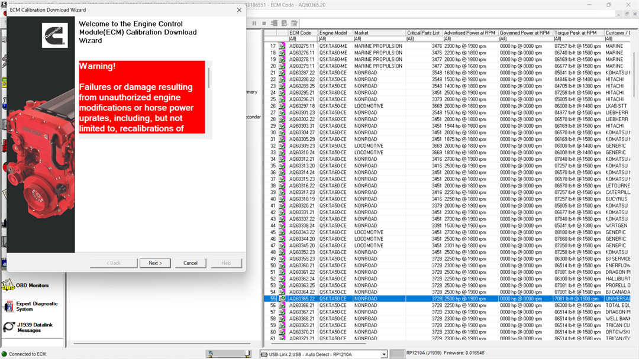Click the warning text scrollbar
Screen dimensions: 639x359
pyautogui.click(x=208, y=77)
